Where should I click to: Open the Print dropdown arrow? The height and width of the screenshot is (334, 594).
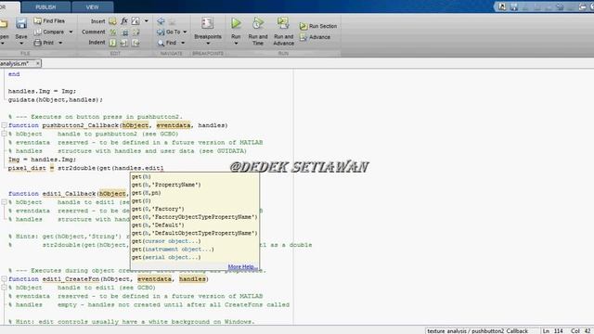(60, 43)
